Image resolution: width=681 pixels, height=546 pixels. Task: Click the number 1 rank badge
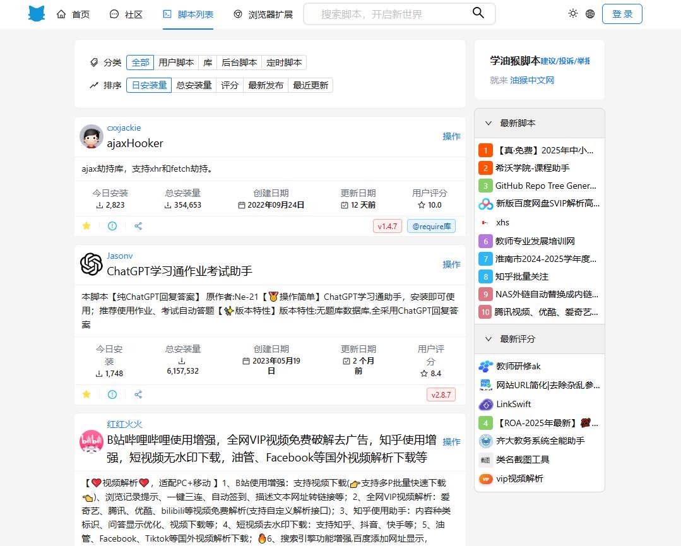tap(485, 150)
